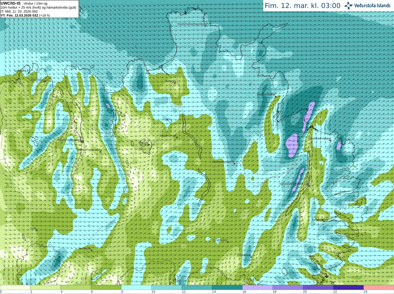Click the IT: Mið. 11. 03. 2026 09Z line
Viewport: 394px width, 294px height.
[x=19, y=11]
